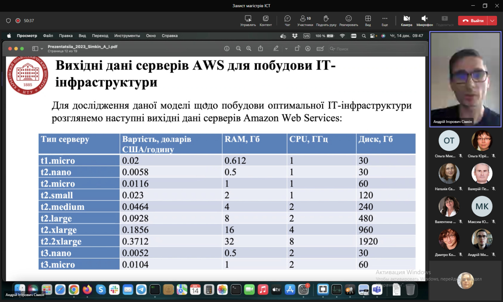Open the Реагировать reactions menu
Viewport: 503px width, 302px height.
point(348,20)
